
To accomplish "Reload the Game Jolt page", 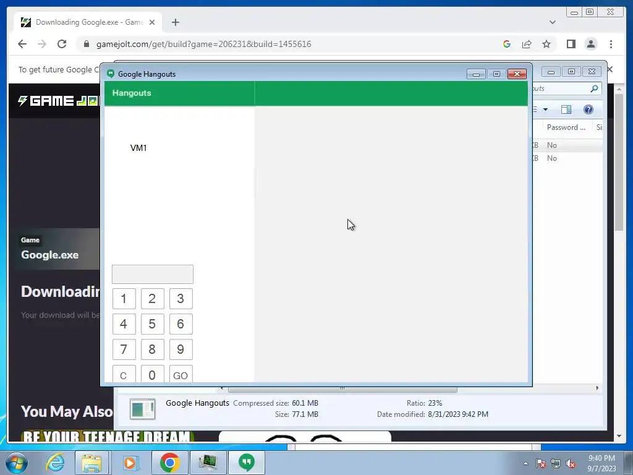I will point(62,44).
